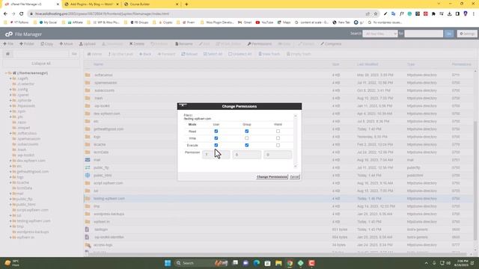This screenshot has width=479, height=269.
Task: Click the Go button beside path field
Action: point(74,54)
